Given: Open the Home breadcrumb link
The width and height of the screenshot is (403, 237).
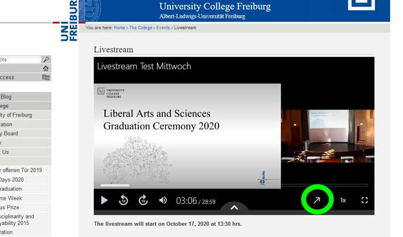Looking at the screenshot, I should point(120,27).
